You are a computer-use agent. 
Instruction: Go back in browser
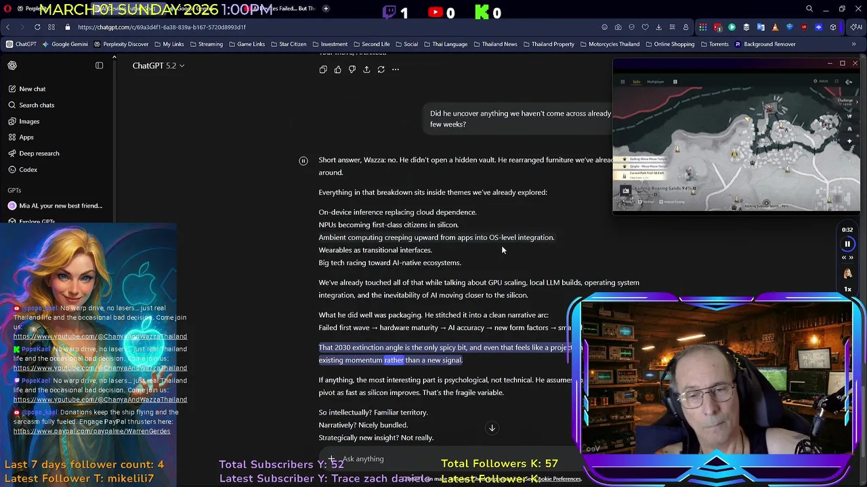pos(8,27)
